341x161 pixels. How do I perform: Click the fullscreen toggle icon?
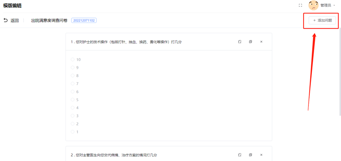[300, 6]
